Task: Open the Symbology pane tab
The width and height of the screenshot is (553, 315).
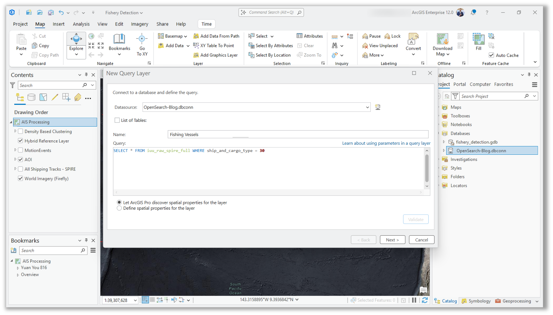Action: point(476,301)
